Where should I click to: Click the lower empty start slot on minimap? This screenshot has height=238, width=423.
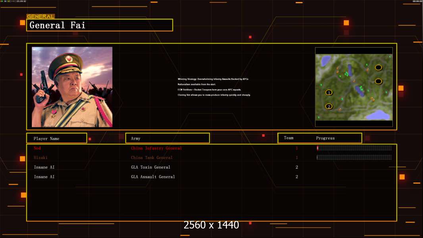coord(379,81)
